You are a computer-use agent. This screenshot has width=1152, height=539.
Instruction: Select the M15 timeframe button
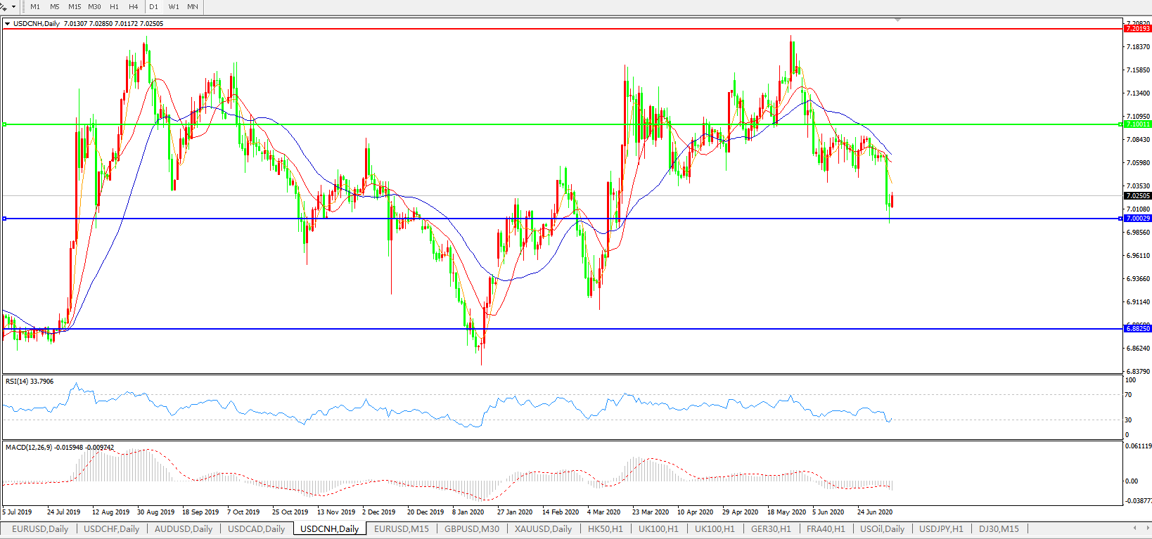75,6
